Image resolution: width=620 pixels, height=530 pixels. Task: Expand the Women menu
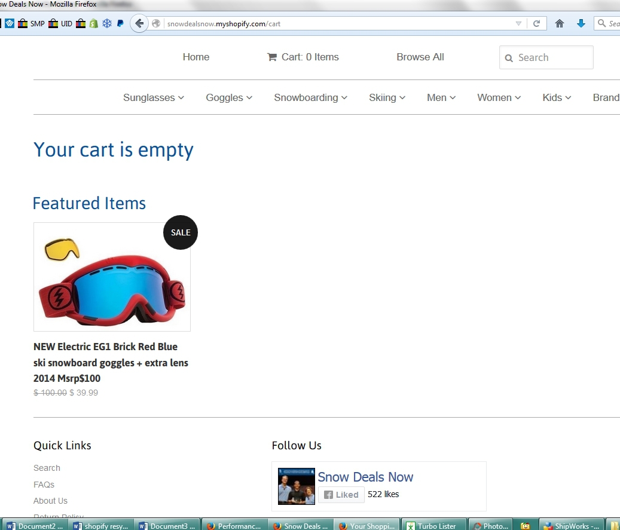(499, 97)
